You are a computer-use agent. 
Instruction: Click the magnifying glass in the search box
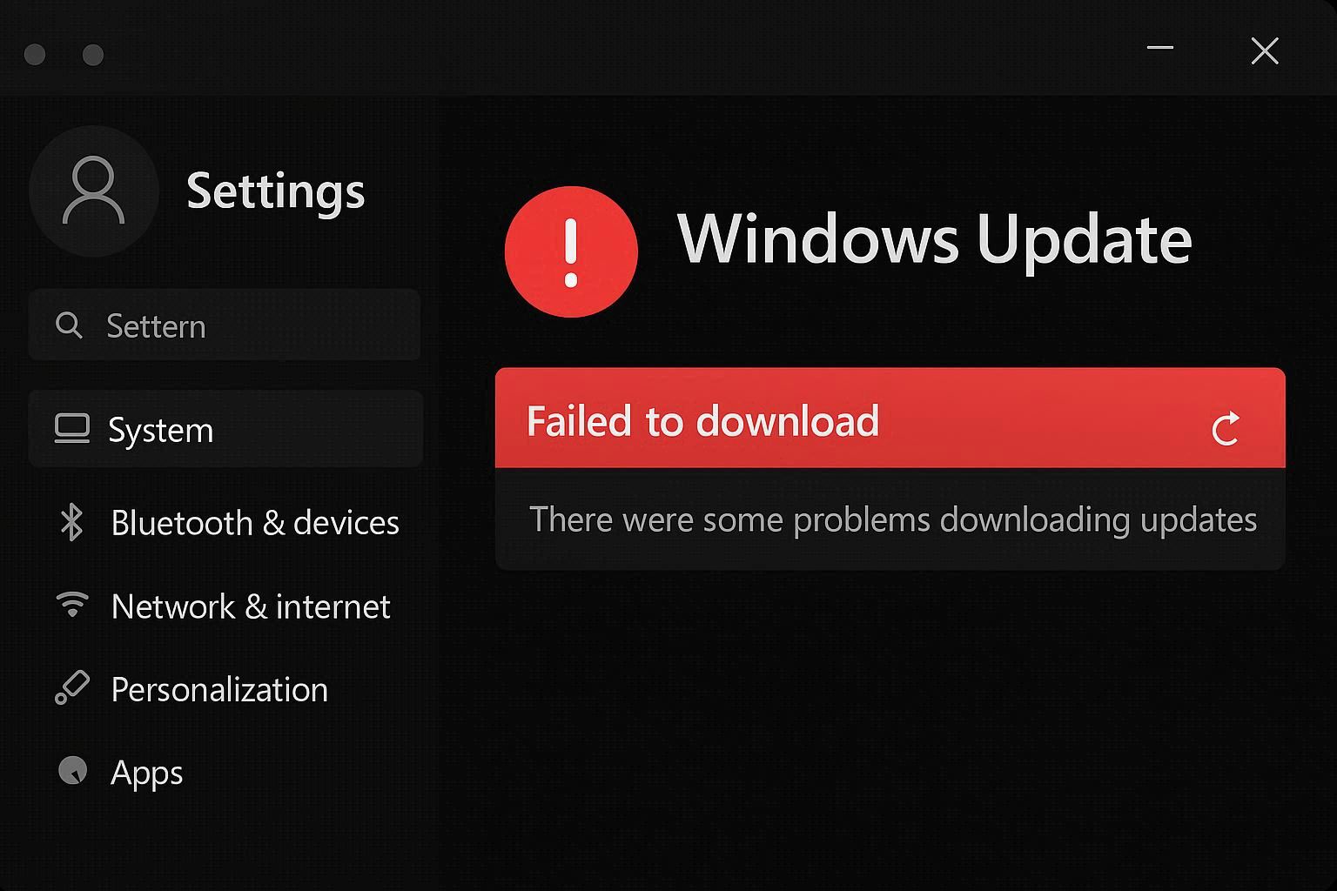click(x=69, y=325)
